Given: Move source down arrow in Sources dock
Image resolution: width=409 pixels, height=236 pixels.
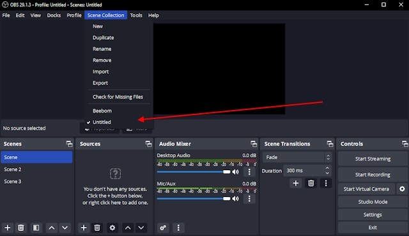Looking at the screenshot, I should [x=141, y=228].
